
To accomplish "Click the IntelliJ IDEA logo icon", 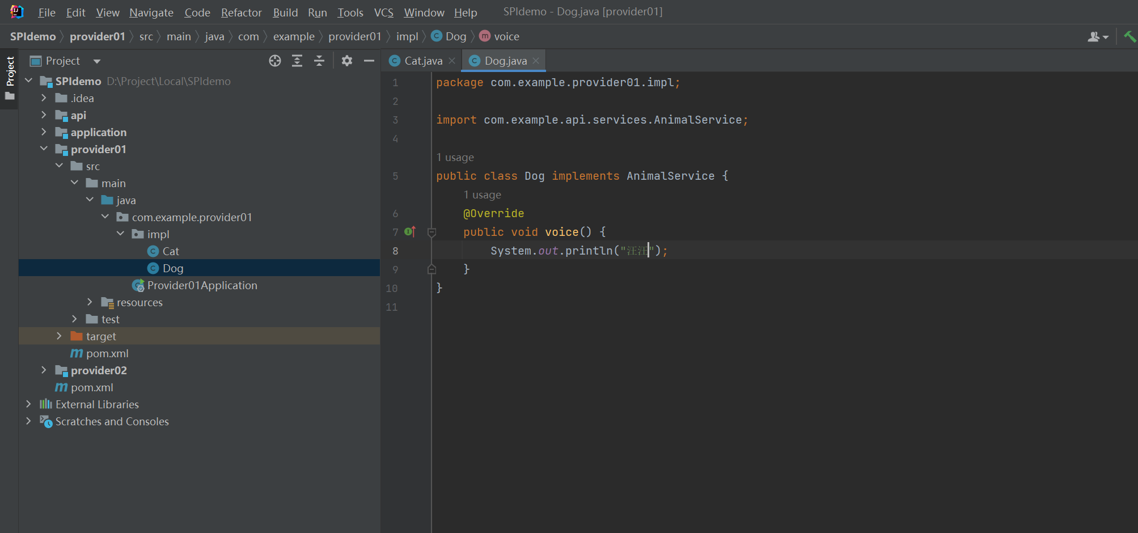I will click(16, 12).
